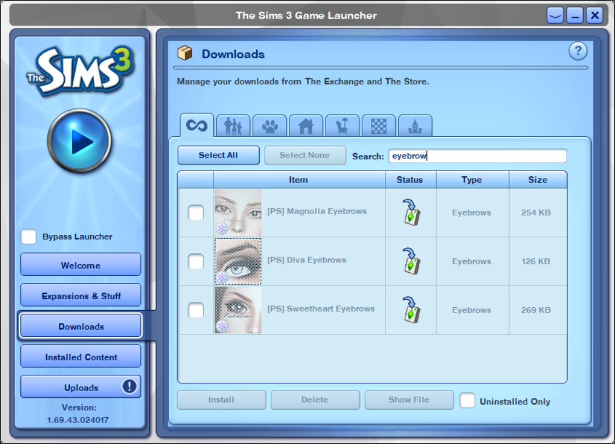Viewport: 615px width, 444px height.
Task: Switch to the Sims households tab icon
Action: click(x=234, y=125)
